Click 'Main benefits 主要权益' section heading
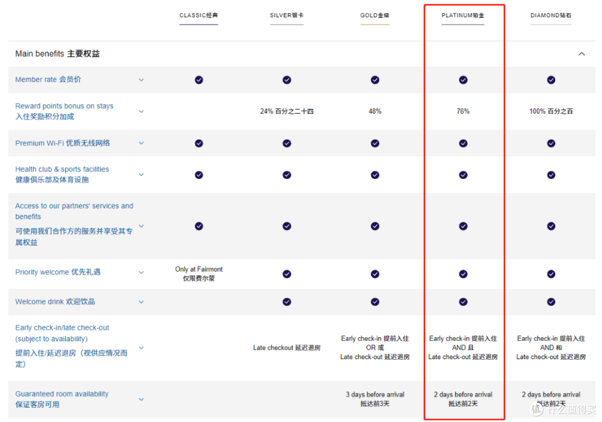The width and height of the screenshot is (602, 422). pos(57,53)
